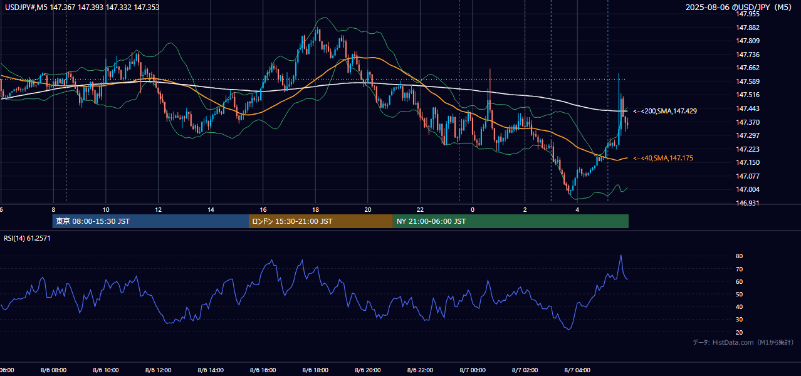Screen dimensions: 801x376
Task: Click the 8/7 00:00 bottom time label
Action: coord(473,370)
